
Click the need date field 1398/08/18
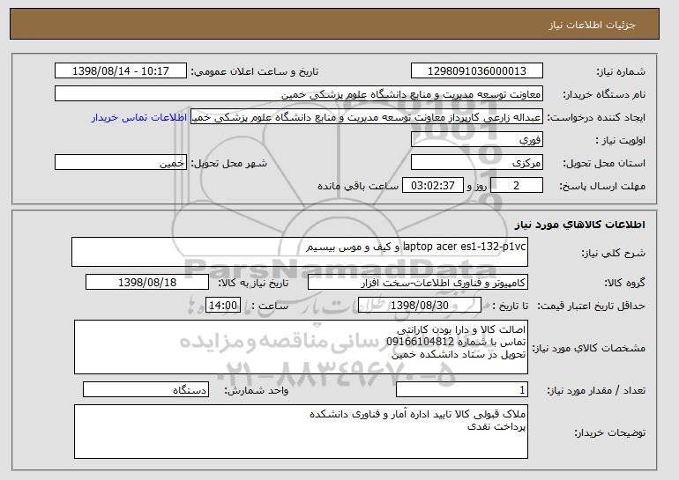pos(147,283)
